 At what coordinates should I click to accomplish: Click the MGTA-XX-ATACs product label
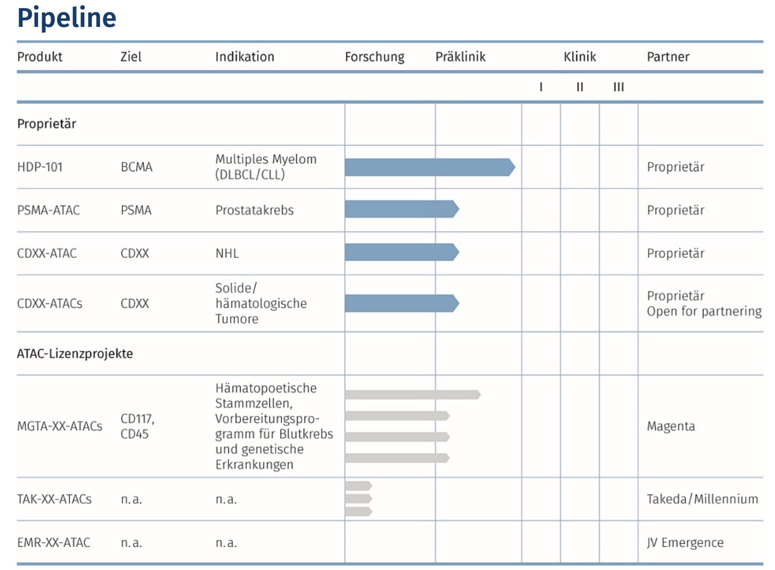pyautogui.click(x=60, y=426)
